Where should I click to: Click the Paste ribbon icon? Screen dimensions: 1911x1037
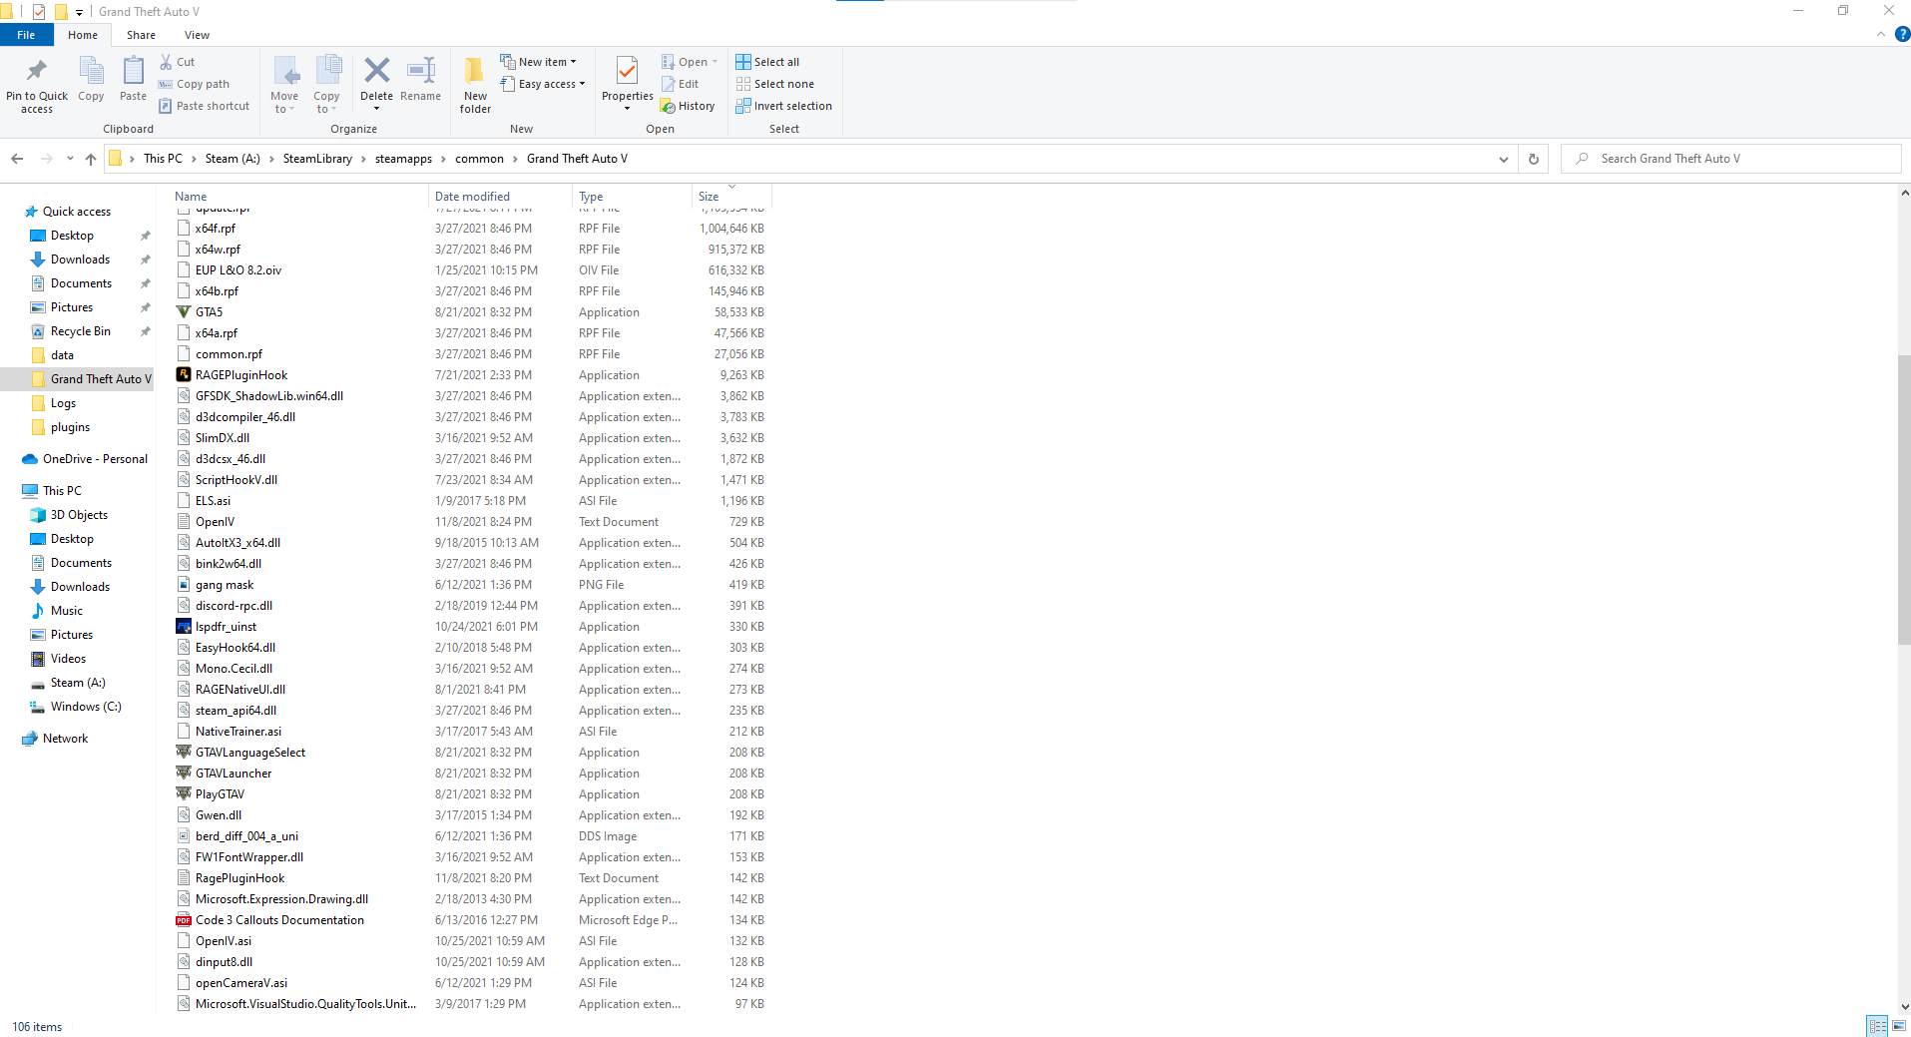(x=133, y=71)
